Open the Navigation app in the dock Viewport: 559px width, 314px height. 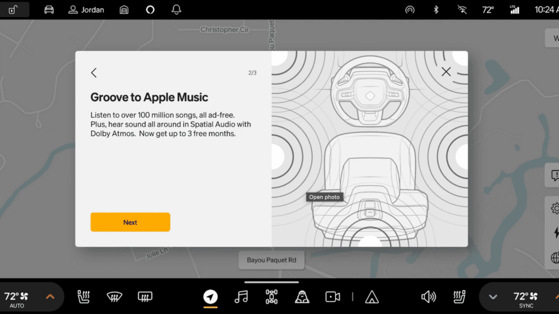pyautogui.click(x=210, y=297)
